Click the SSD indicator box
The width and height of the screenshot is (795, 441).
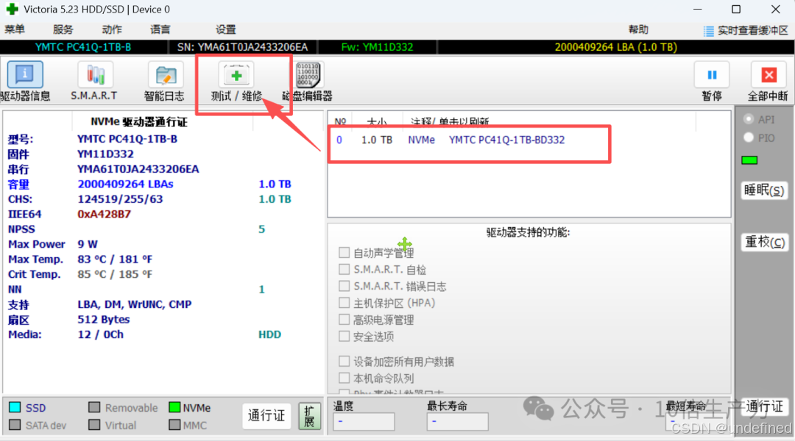[x=15, y=407]
